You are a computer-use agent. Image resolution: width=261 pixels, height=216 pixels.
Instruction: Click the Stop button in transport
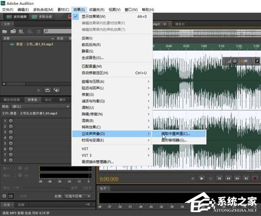click(192, 178)
